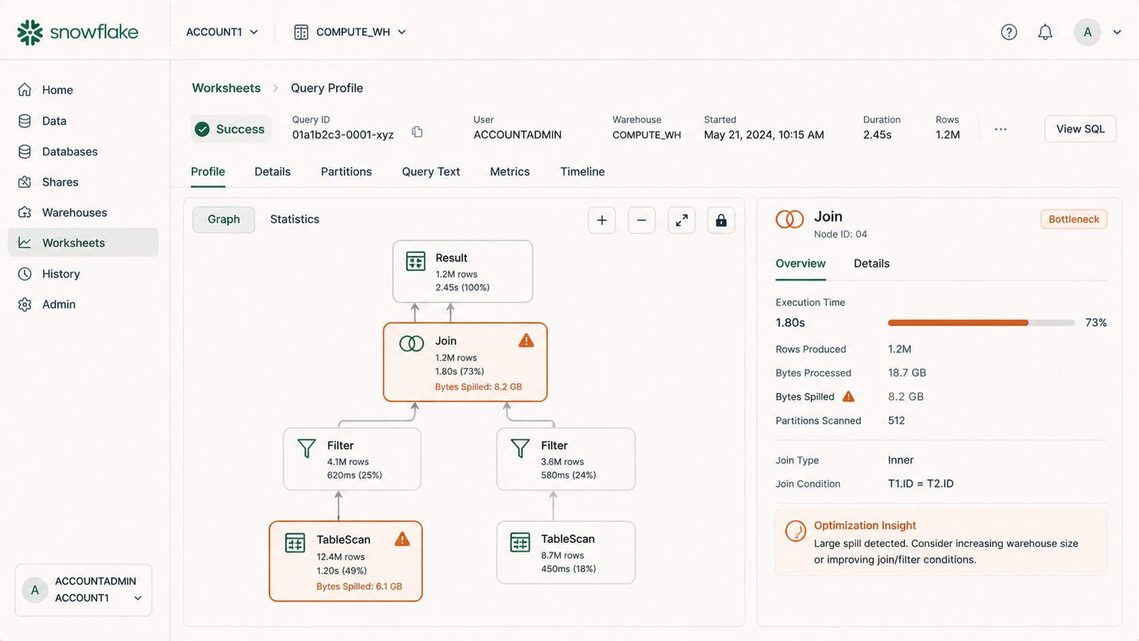Click the Bottleneck badge
Viewport: 1139px width, 641px height.
tap(1074, 219)
